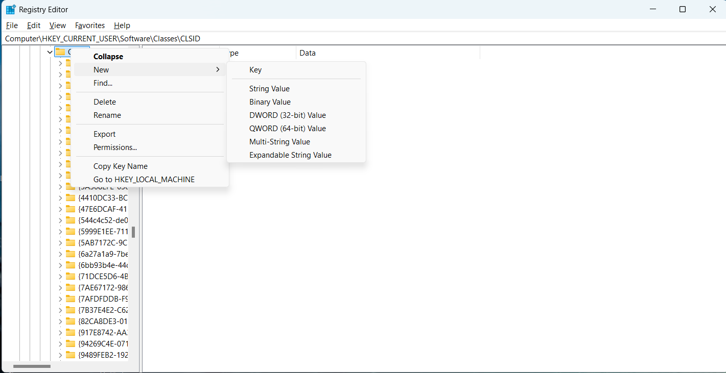
Task: Click folder icon of {82CA8DE3-01 key
Action: coord(71,321)
